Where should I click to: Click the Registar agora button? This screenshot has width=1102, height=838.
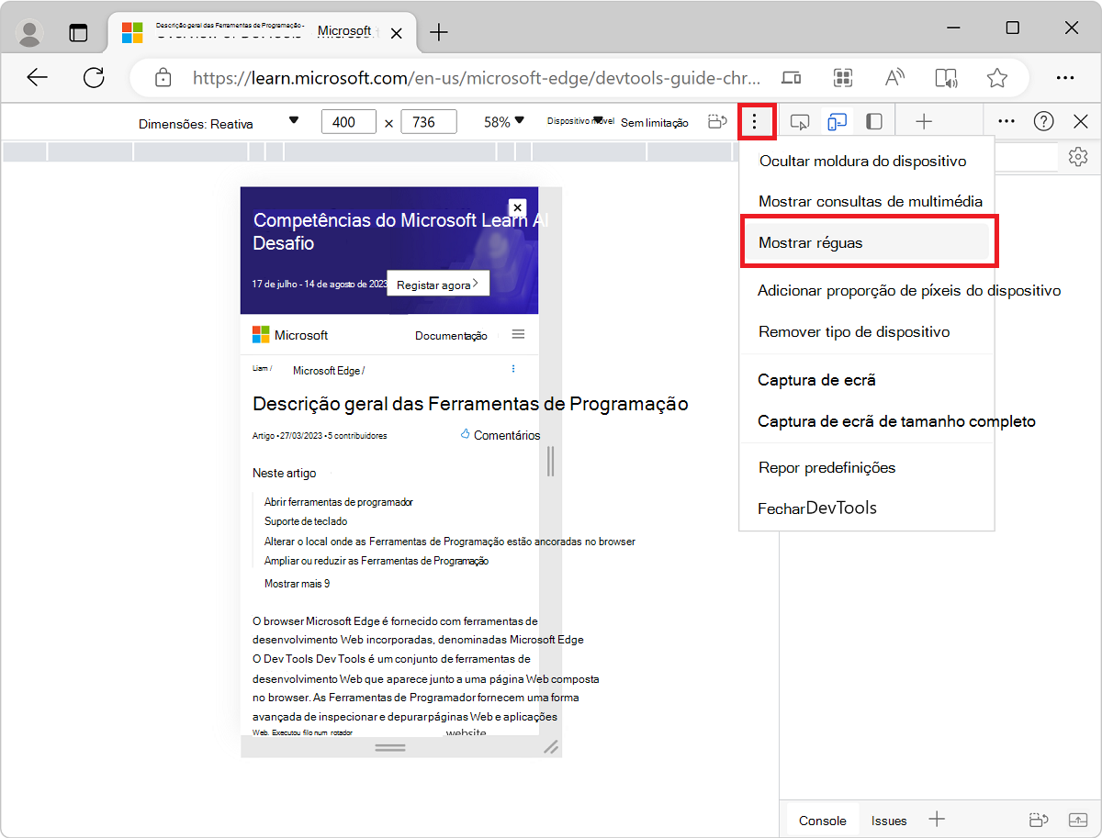438,283
